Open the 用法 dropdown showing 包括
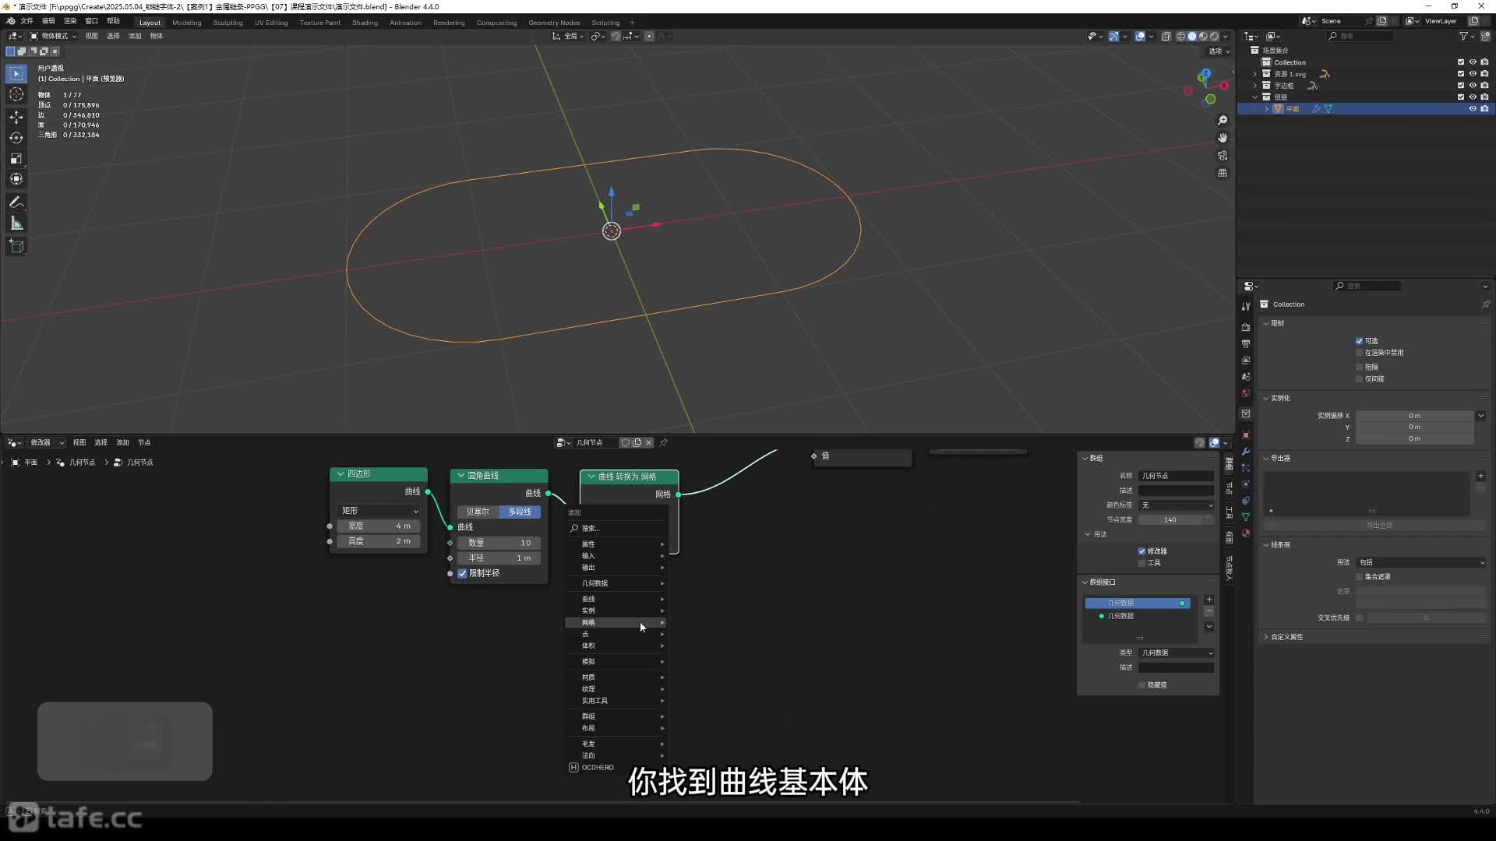Image resolution: width=1496 pixels, height=841 pixels. pyautogui.click(x=1421, y=562)
